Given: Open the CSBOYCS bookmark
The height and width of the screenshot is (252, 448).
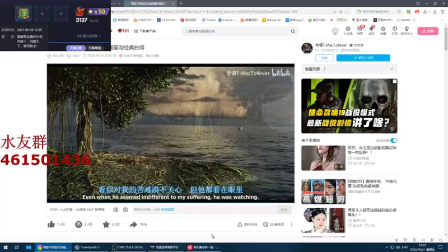Looking at the screenshot, I should click(143, 20).
